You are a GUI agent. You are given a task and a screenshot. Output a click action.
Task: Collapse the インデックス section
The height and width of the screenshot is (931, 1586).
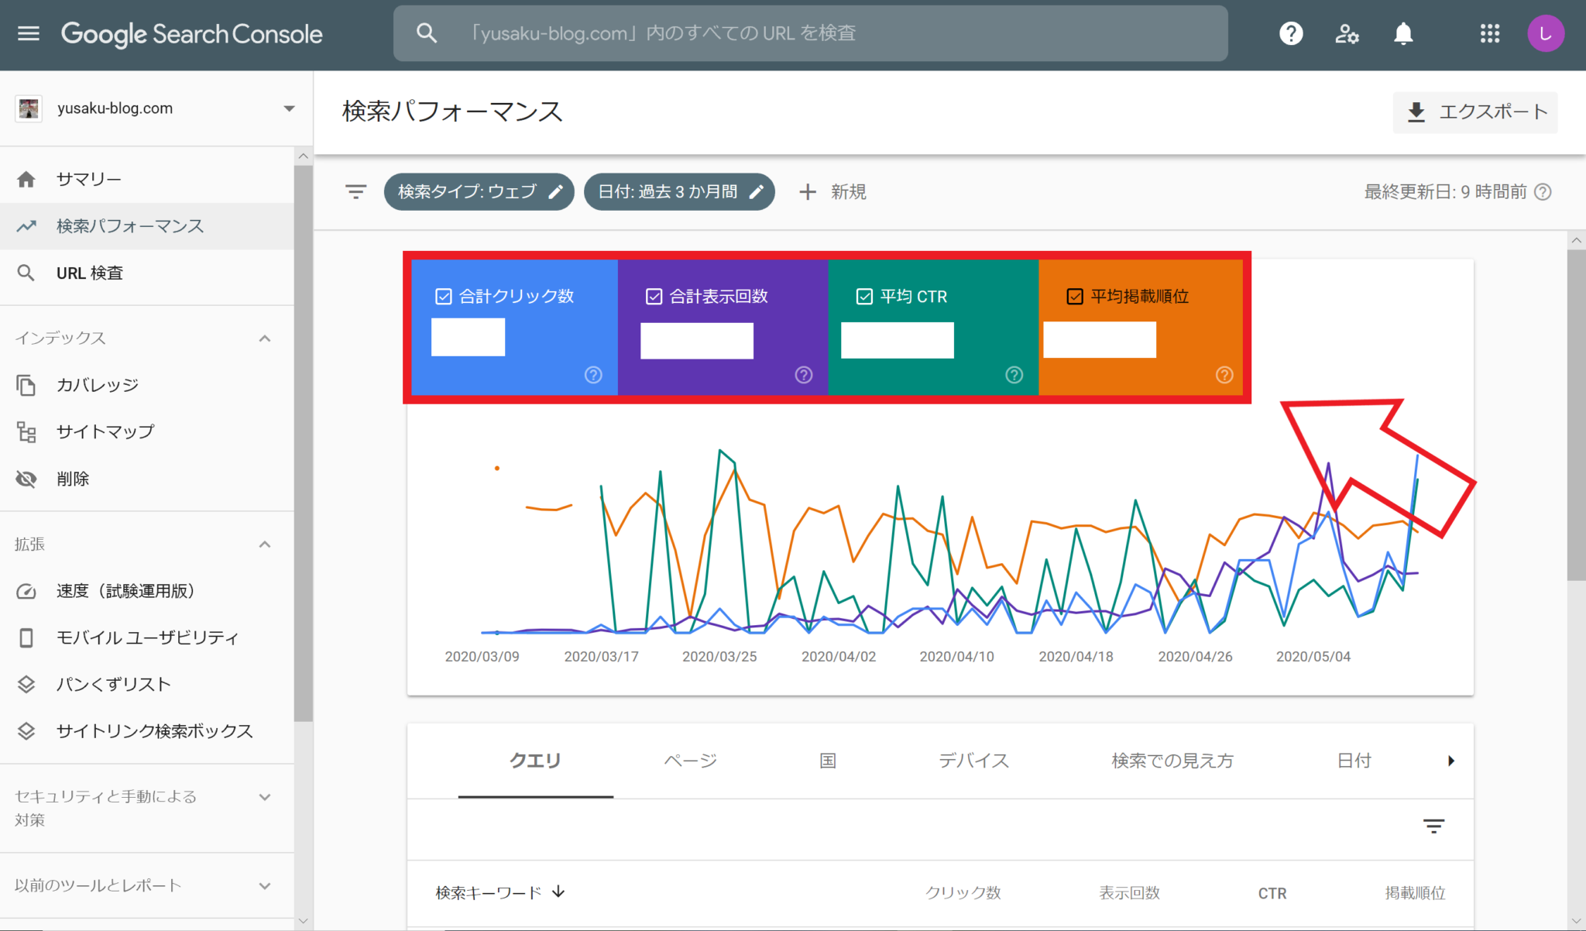[x=265, y=338]
